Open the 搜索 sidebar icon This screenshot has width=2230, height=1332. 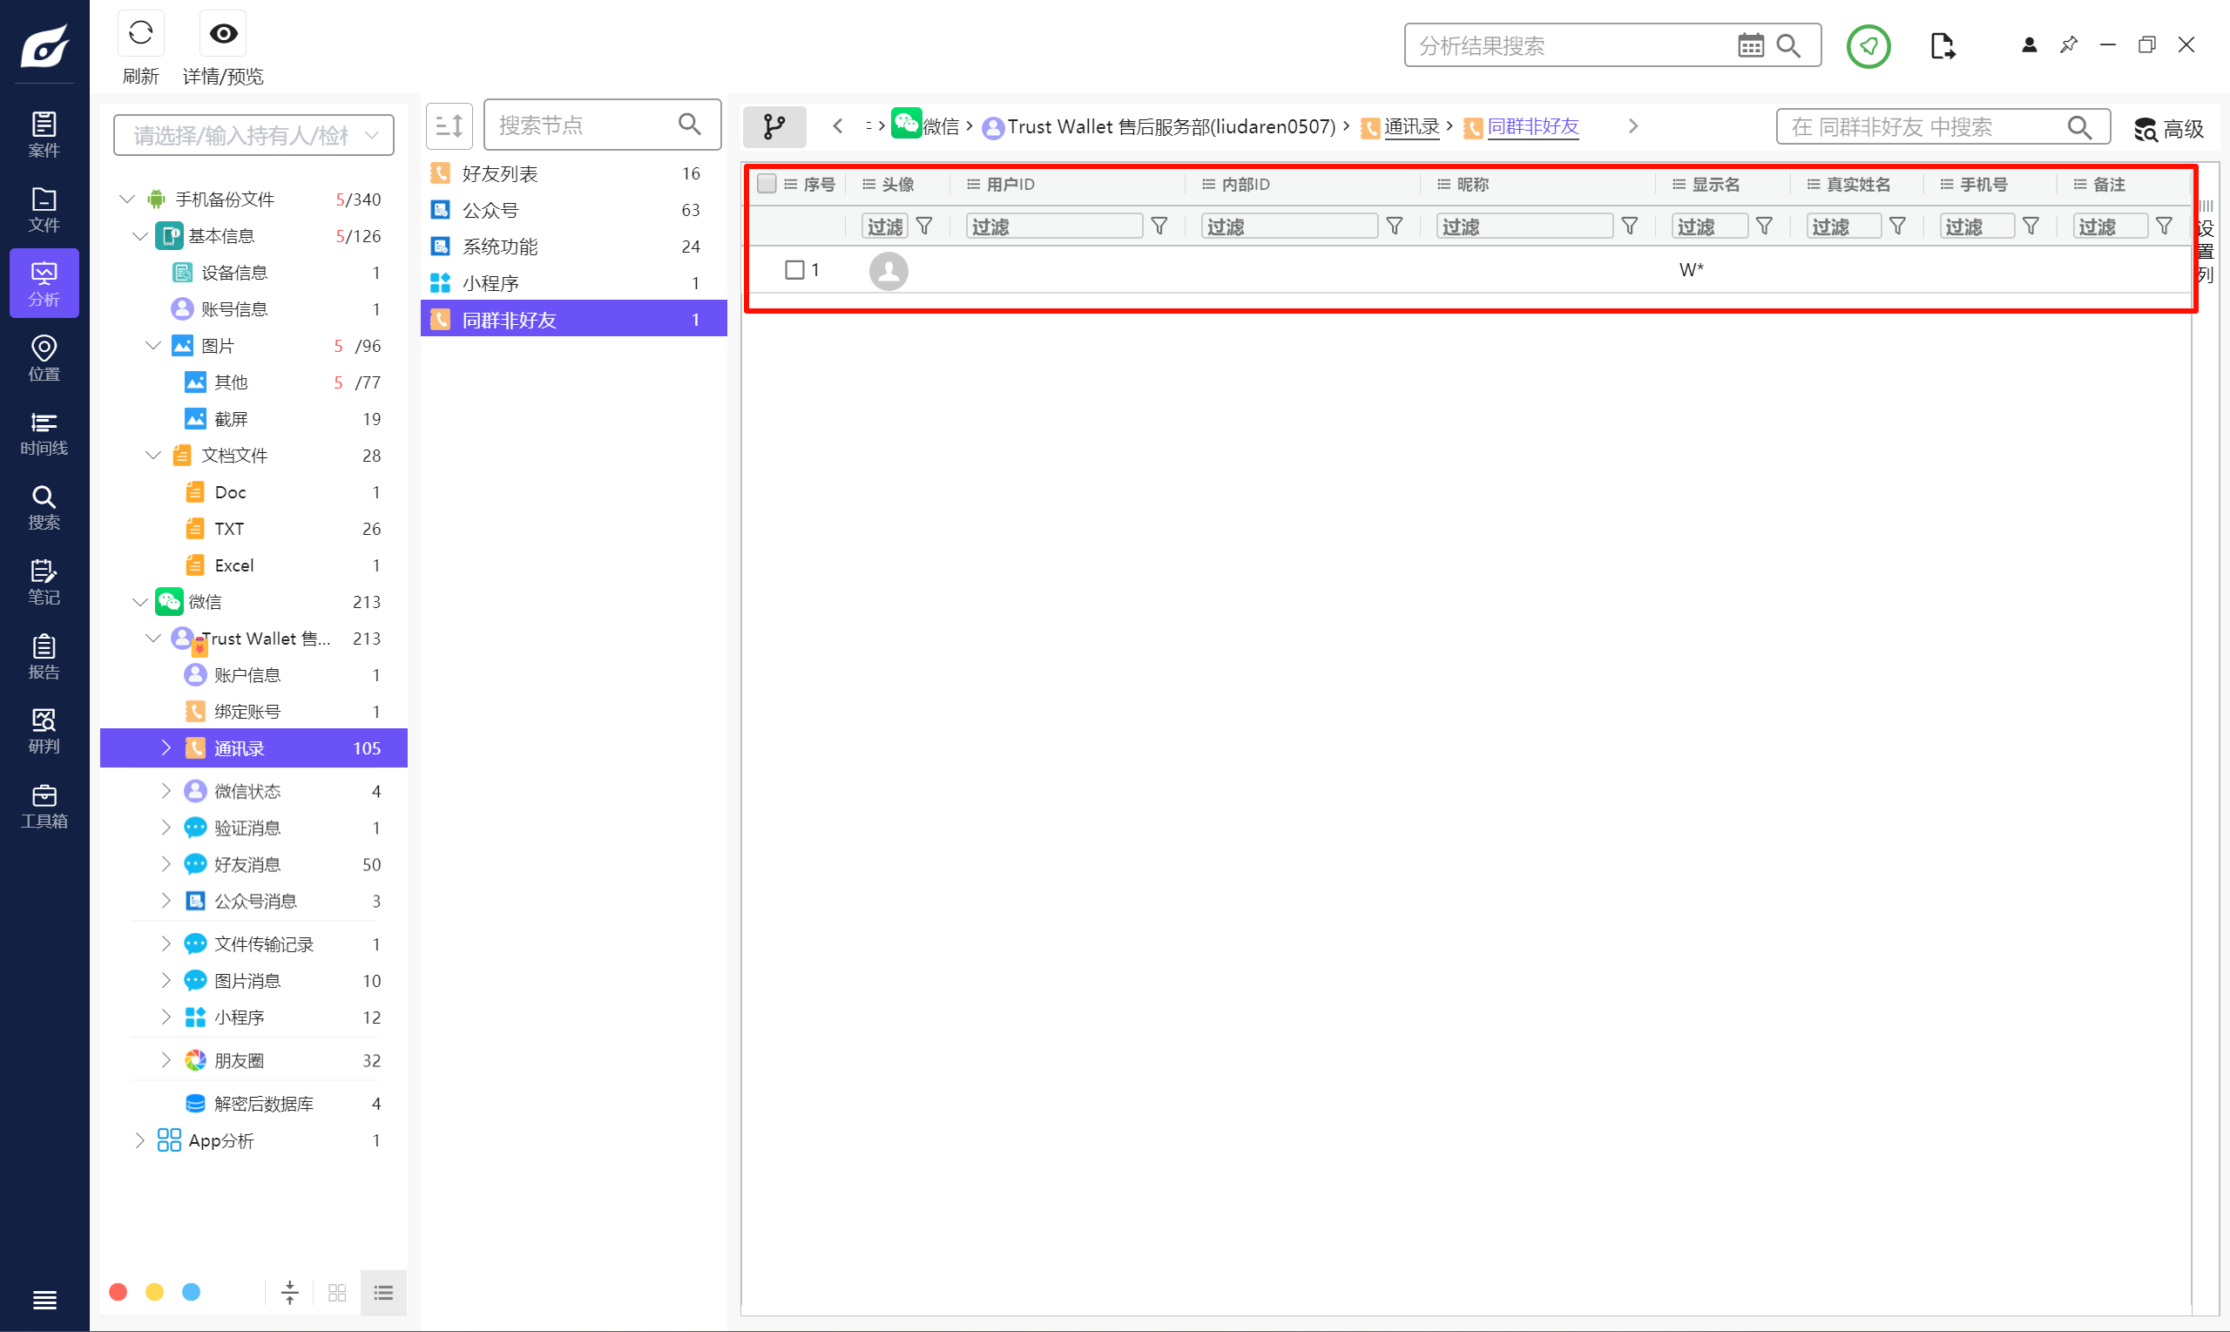pos(44,507)
